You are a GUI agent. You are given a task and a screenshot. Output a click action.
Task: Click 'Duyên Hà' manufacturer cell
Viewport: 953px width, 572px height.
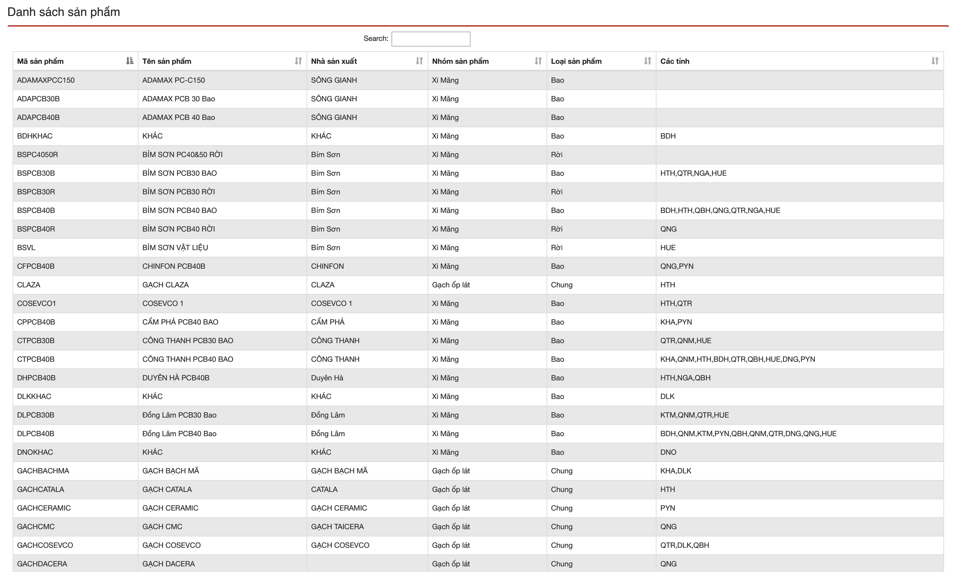point(367,378)
